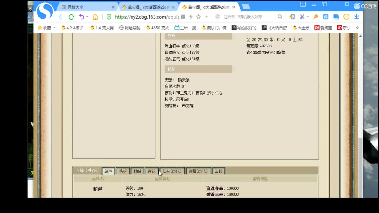Open a new tab with the blue tab button
Image resolution: width=379 pixels, height=213 pixels.
[x=245, y=7]
